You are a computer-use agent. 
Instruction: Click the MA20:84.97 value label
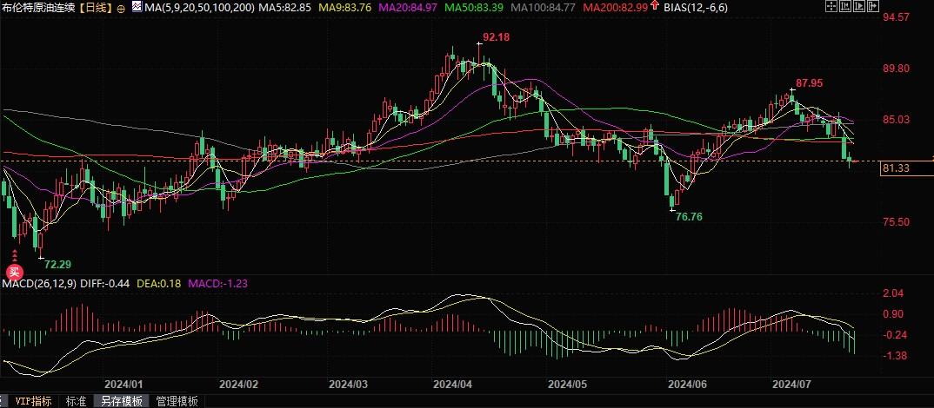click(410, 8)
